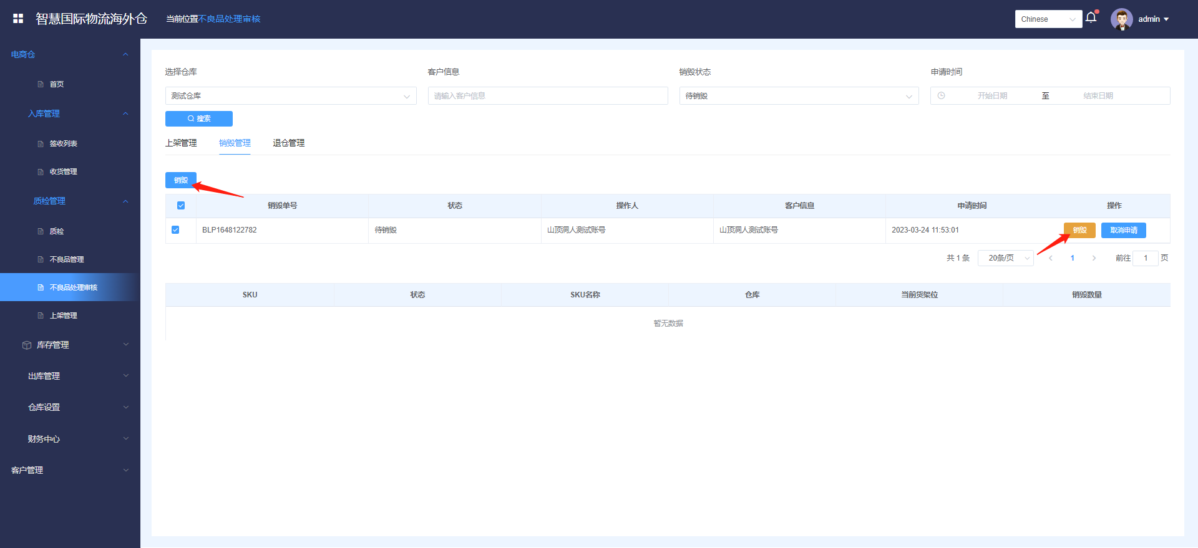Open the Chinese language dropdown
Viewport: 1198px width, 548px height.
(x=1048, y=19)
